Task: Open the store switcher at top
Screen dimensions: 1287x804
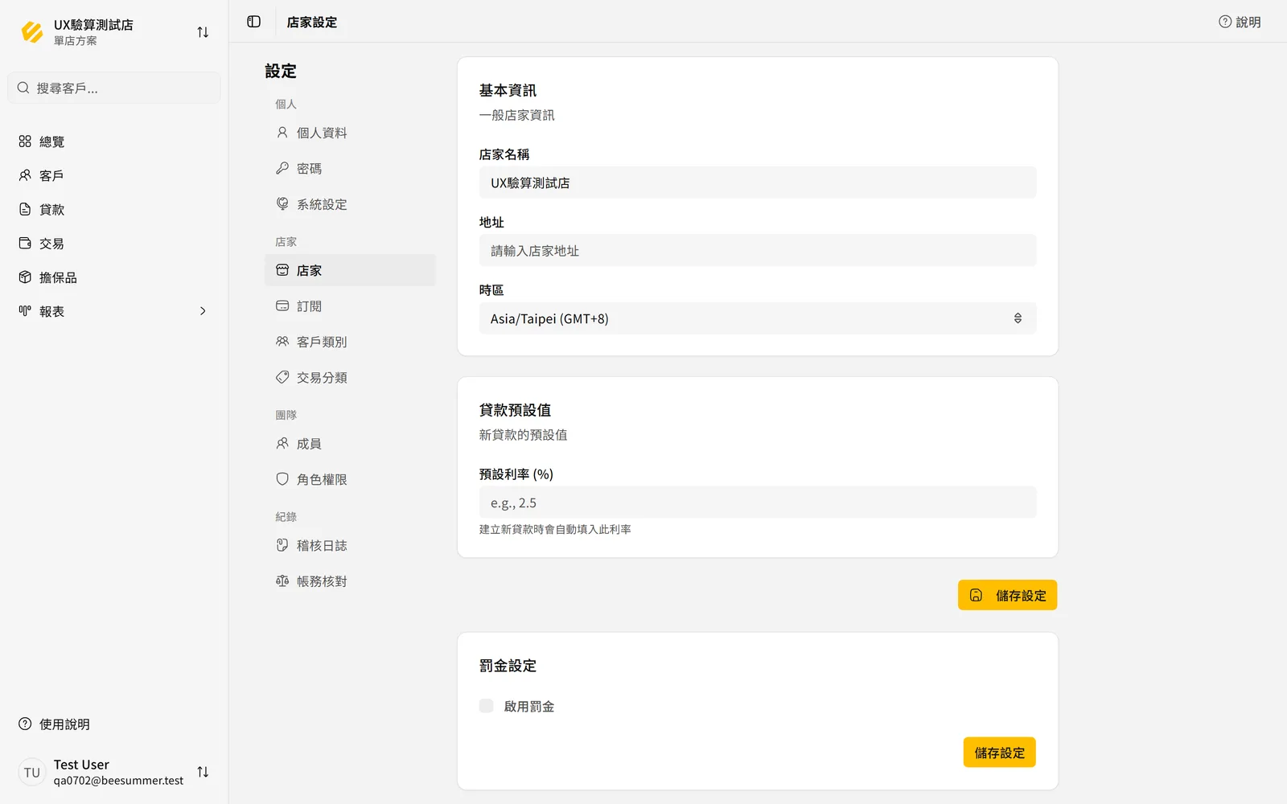Action: [113, 32]
